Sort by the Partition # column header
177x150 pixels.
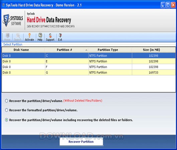tap(66, 50)
